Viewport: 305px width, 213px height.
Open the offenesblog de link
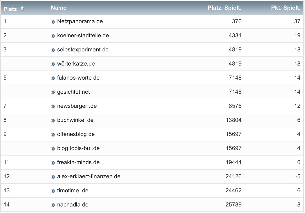76,134
